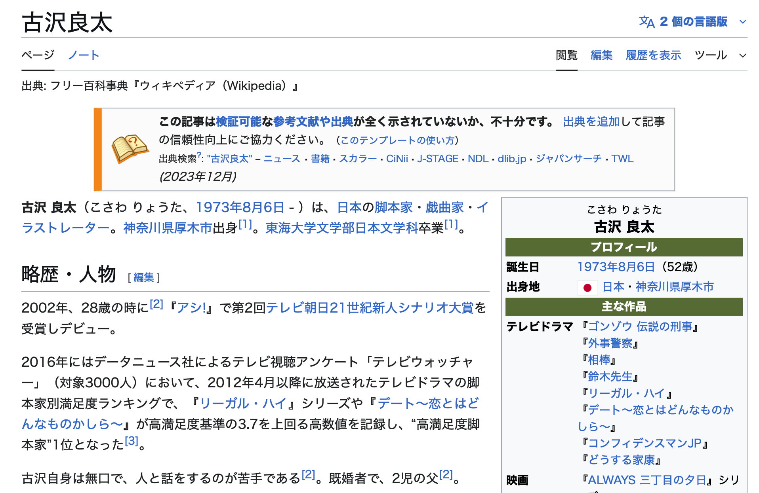Open the ツール dropdown menu
The height and width of the screenshot is (493, 759).
click(x=721, y=55)
